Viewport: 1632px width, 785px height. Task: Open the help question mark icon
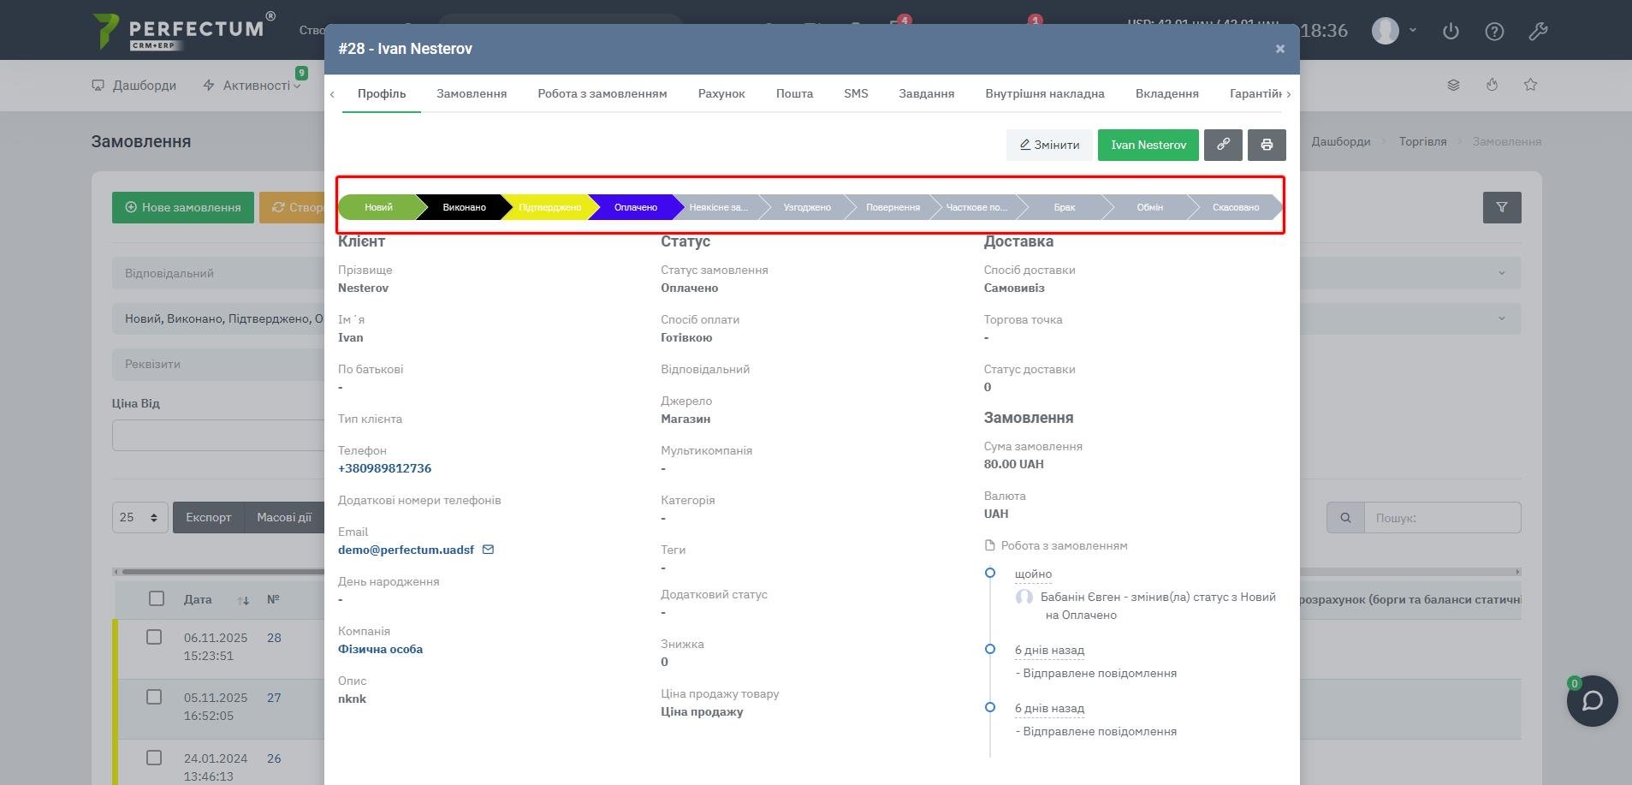[1494, 32]
